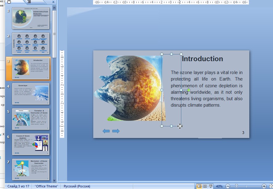Open the zoom dialog via 40% label
This screenshot has height=189, width=273.
219,186
